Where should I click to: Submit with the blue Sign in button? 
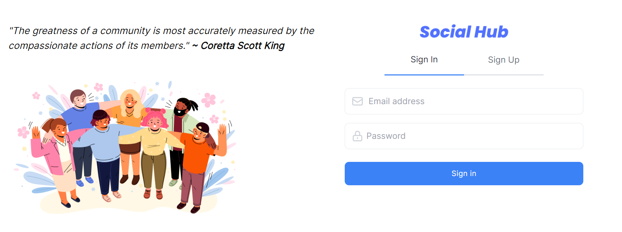click(464, 174)
